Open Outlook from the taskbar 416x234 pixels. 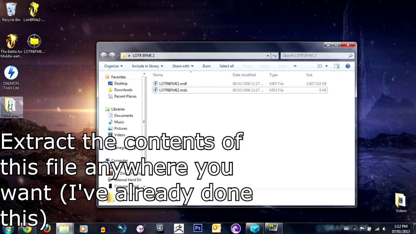pyautogui.click(x=216, y=228)
